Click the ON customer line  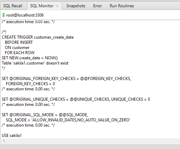click(x=17, y=48)
